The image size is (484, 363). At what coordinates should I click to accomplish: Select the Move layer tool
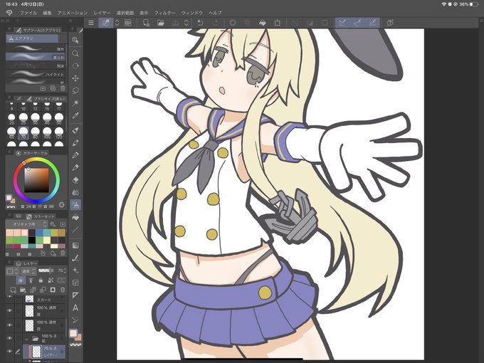pos(75,78)
